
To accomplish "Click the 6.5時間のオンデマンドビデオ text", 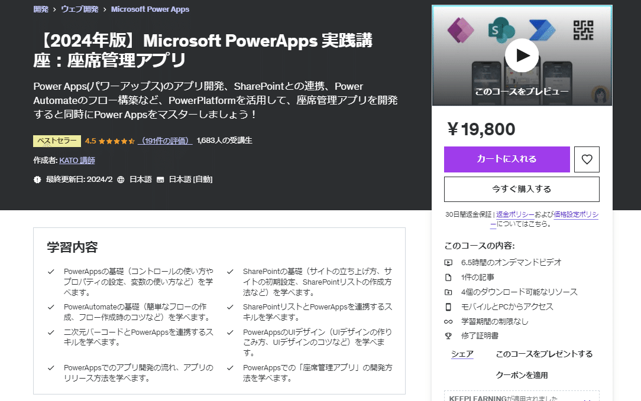I will point(511,263).
